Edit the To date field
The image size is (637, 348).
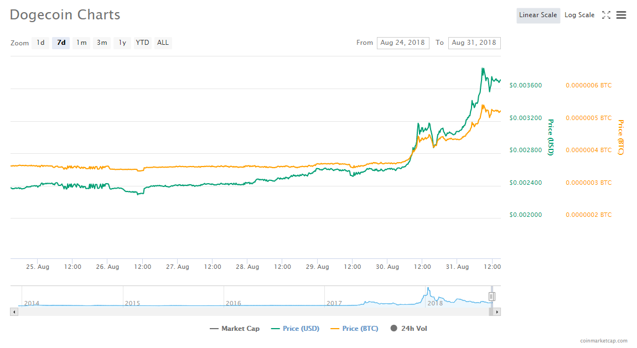[474, 43]
